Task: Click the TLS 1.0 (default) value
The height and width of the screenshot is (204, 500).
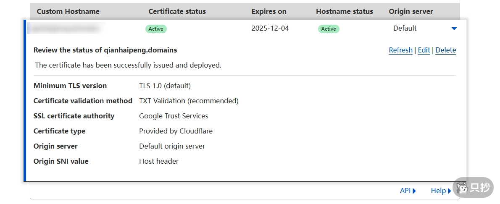Action: 165,86
